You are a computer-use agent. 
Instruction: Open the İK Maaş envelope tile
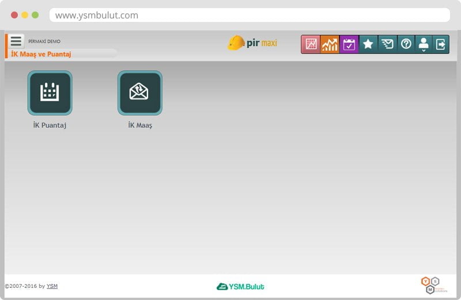pos(139,93)
